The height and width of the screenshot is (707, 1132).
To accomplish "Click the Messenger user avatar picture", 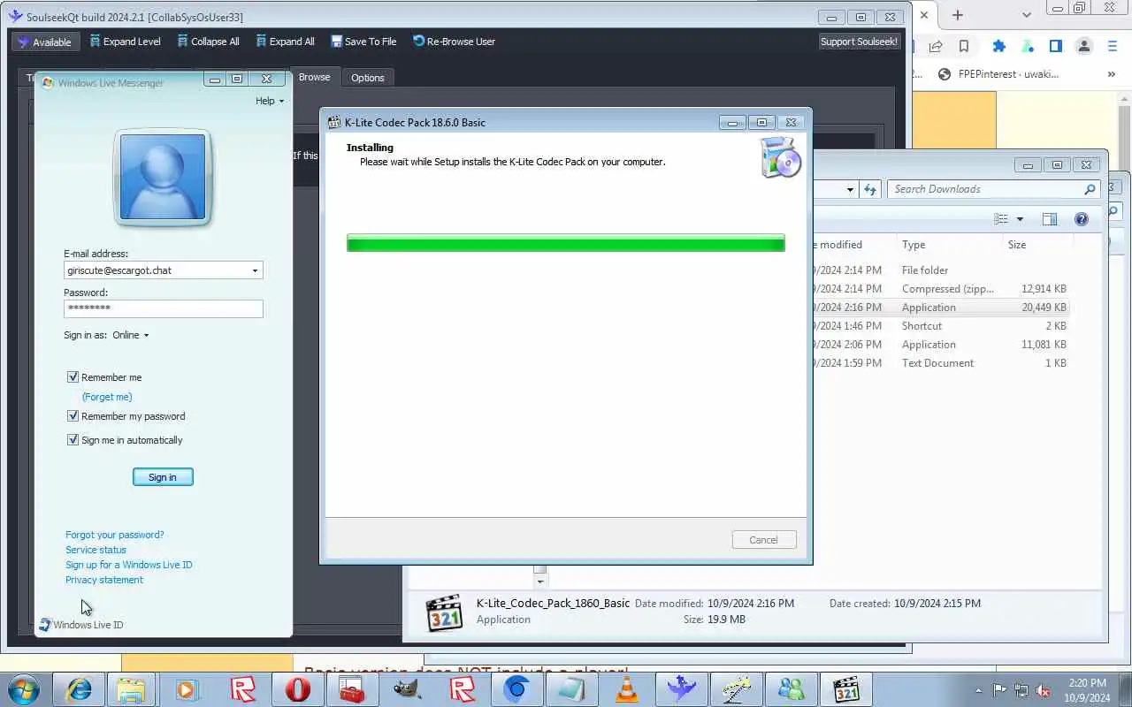I will tap(163, 177).
